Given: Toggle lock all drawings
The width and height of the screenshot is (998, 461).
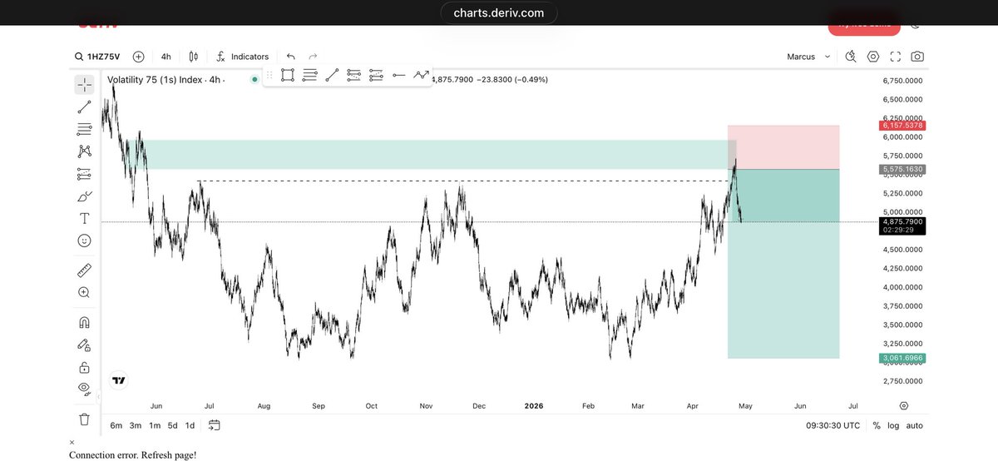Looking at the screenshot, I should coord(84,367).
